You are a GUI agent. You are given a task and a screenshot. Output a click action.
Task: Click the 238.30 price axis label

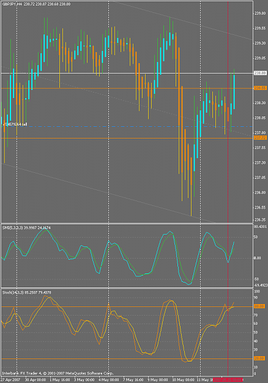click(260, 103)
